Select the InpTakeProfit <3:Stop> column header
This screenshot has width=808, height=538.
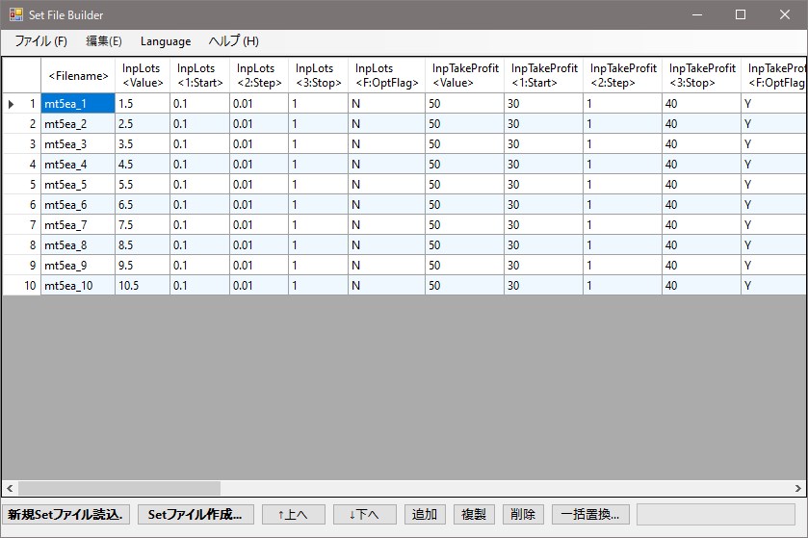(x=701, y=76)
